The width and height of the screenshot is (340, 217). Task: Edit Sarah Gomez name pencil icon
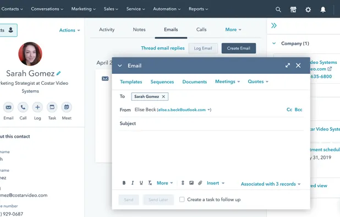click(58, 73)
